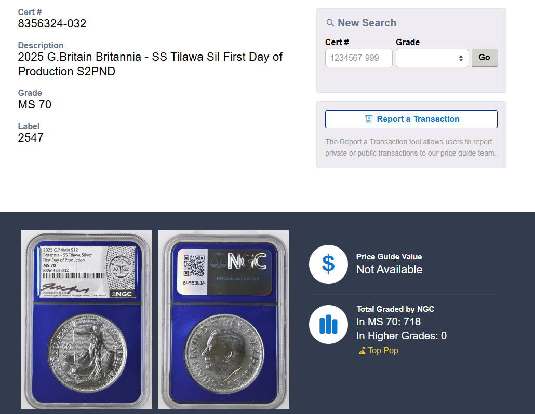This screenshot has width=535, height=414.
Task: Click the Top Pop link
Action: pos(378,351)
